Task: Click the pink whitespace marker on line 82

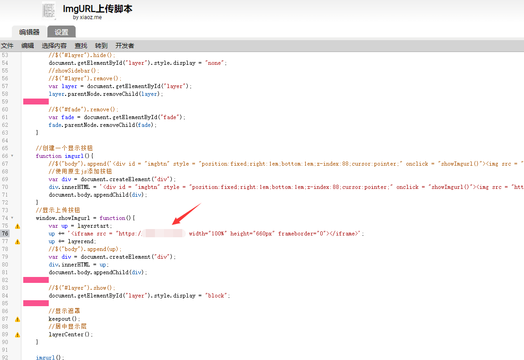Action: tap(36, 280)
